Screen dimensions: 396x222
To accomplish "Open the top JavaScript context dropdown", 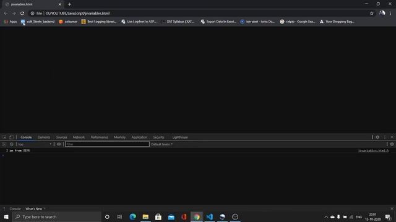I will (35, 144).
